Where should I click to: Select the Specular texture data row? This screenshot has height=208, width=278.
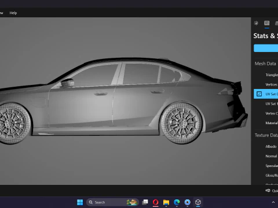[266, 166]
